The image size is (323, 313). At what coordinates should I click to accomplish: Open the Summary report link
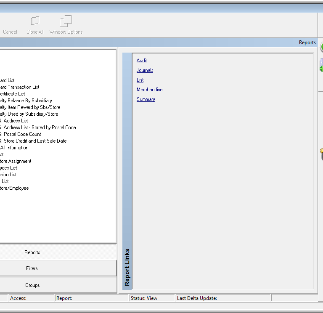point(146,99)
